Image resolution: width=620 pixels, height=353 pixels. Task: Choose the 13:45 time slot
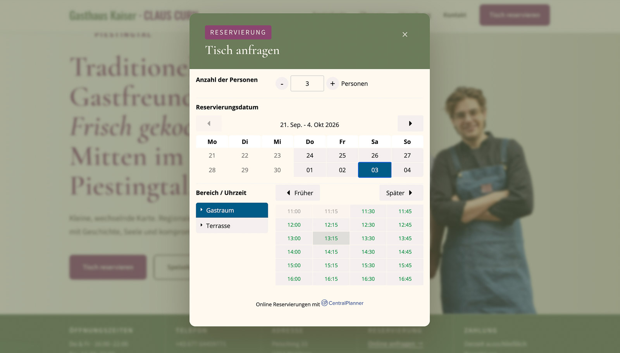click(x=405, y=238)
